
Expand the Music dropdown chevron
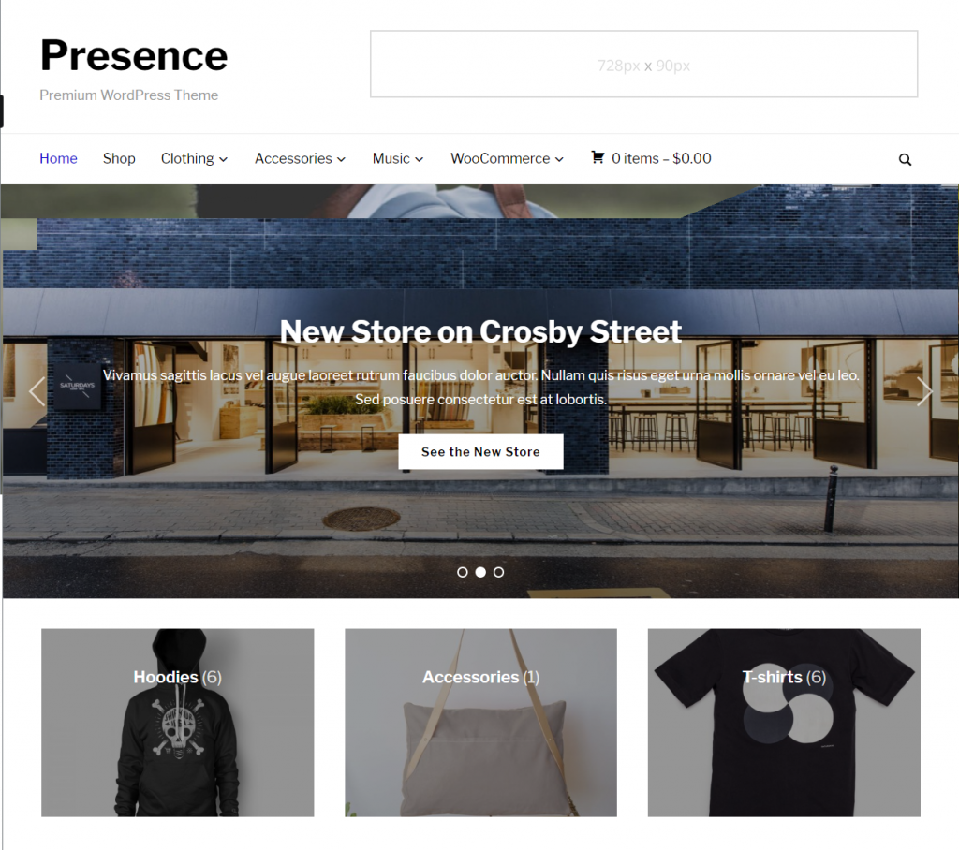pos(419,159)
